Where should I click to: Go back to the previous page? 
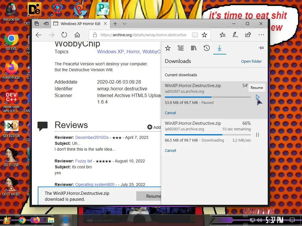pyautogui.click(x=39, y=35)
